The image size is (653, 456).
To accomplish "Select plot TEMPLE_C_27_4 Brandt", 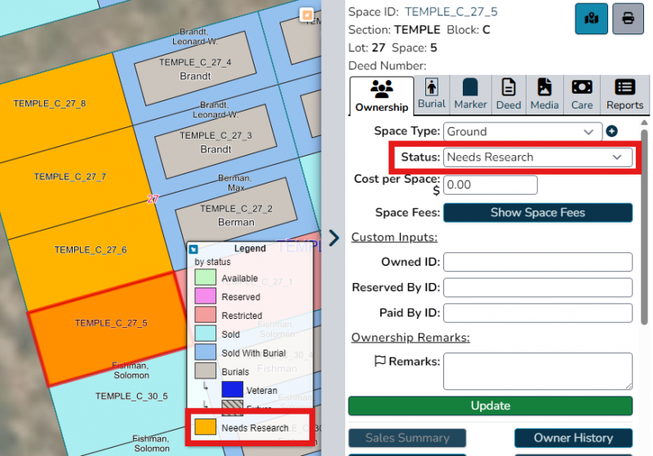I will click(195, 69).
